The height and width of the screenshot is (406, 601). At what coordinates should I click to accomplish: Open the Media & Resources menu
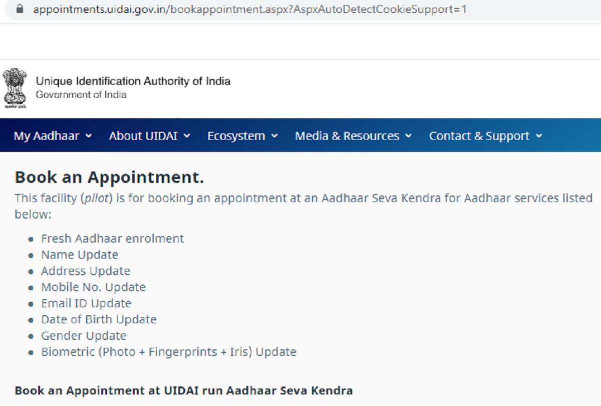pyautogui.click(x=347, y=135)
